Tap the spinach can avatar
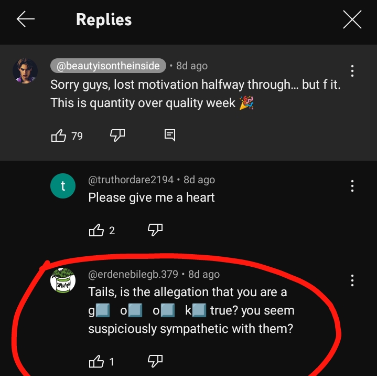The image size is (377, 376). (x=63, y=280)
